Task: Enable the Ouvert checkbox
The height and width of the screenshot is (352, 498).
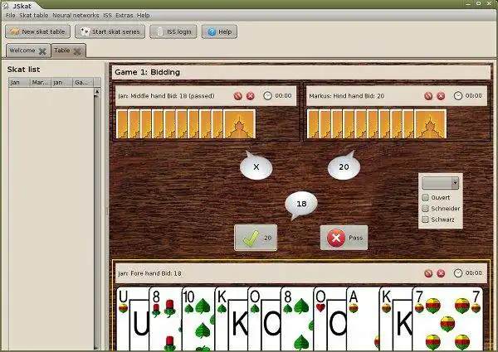Action: 425,197
